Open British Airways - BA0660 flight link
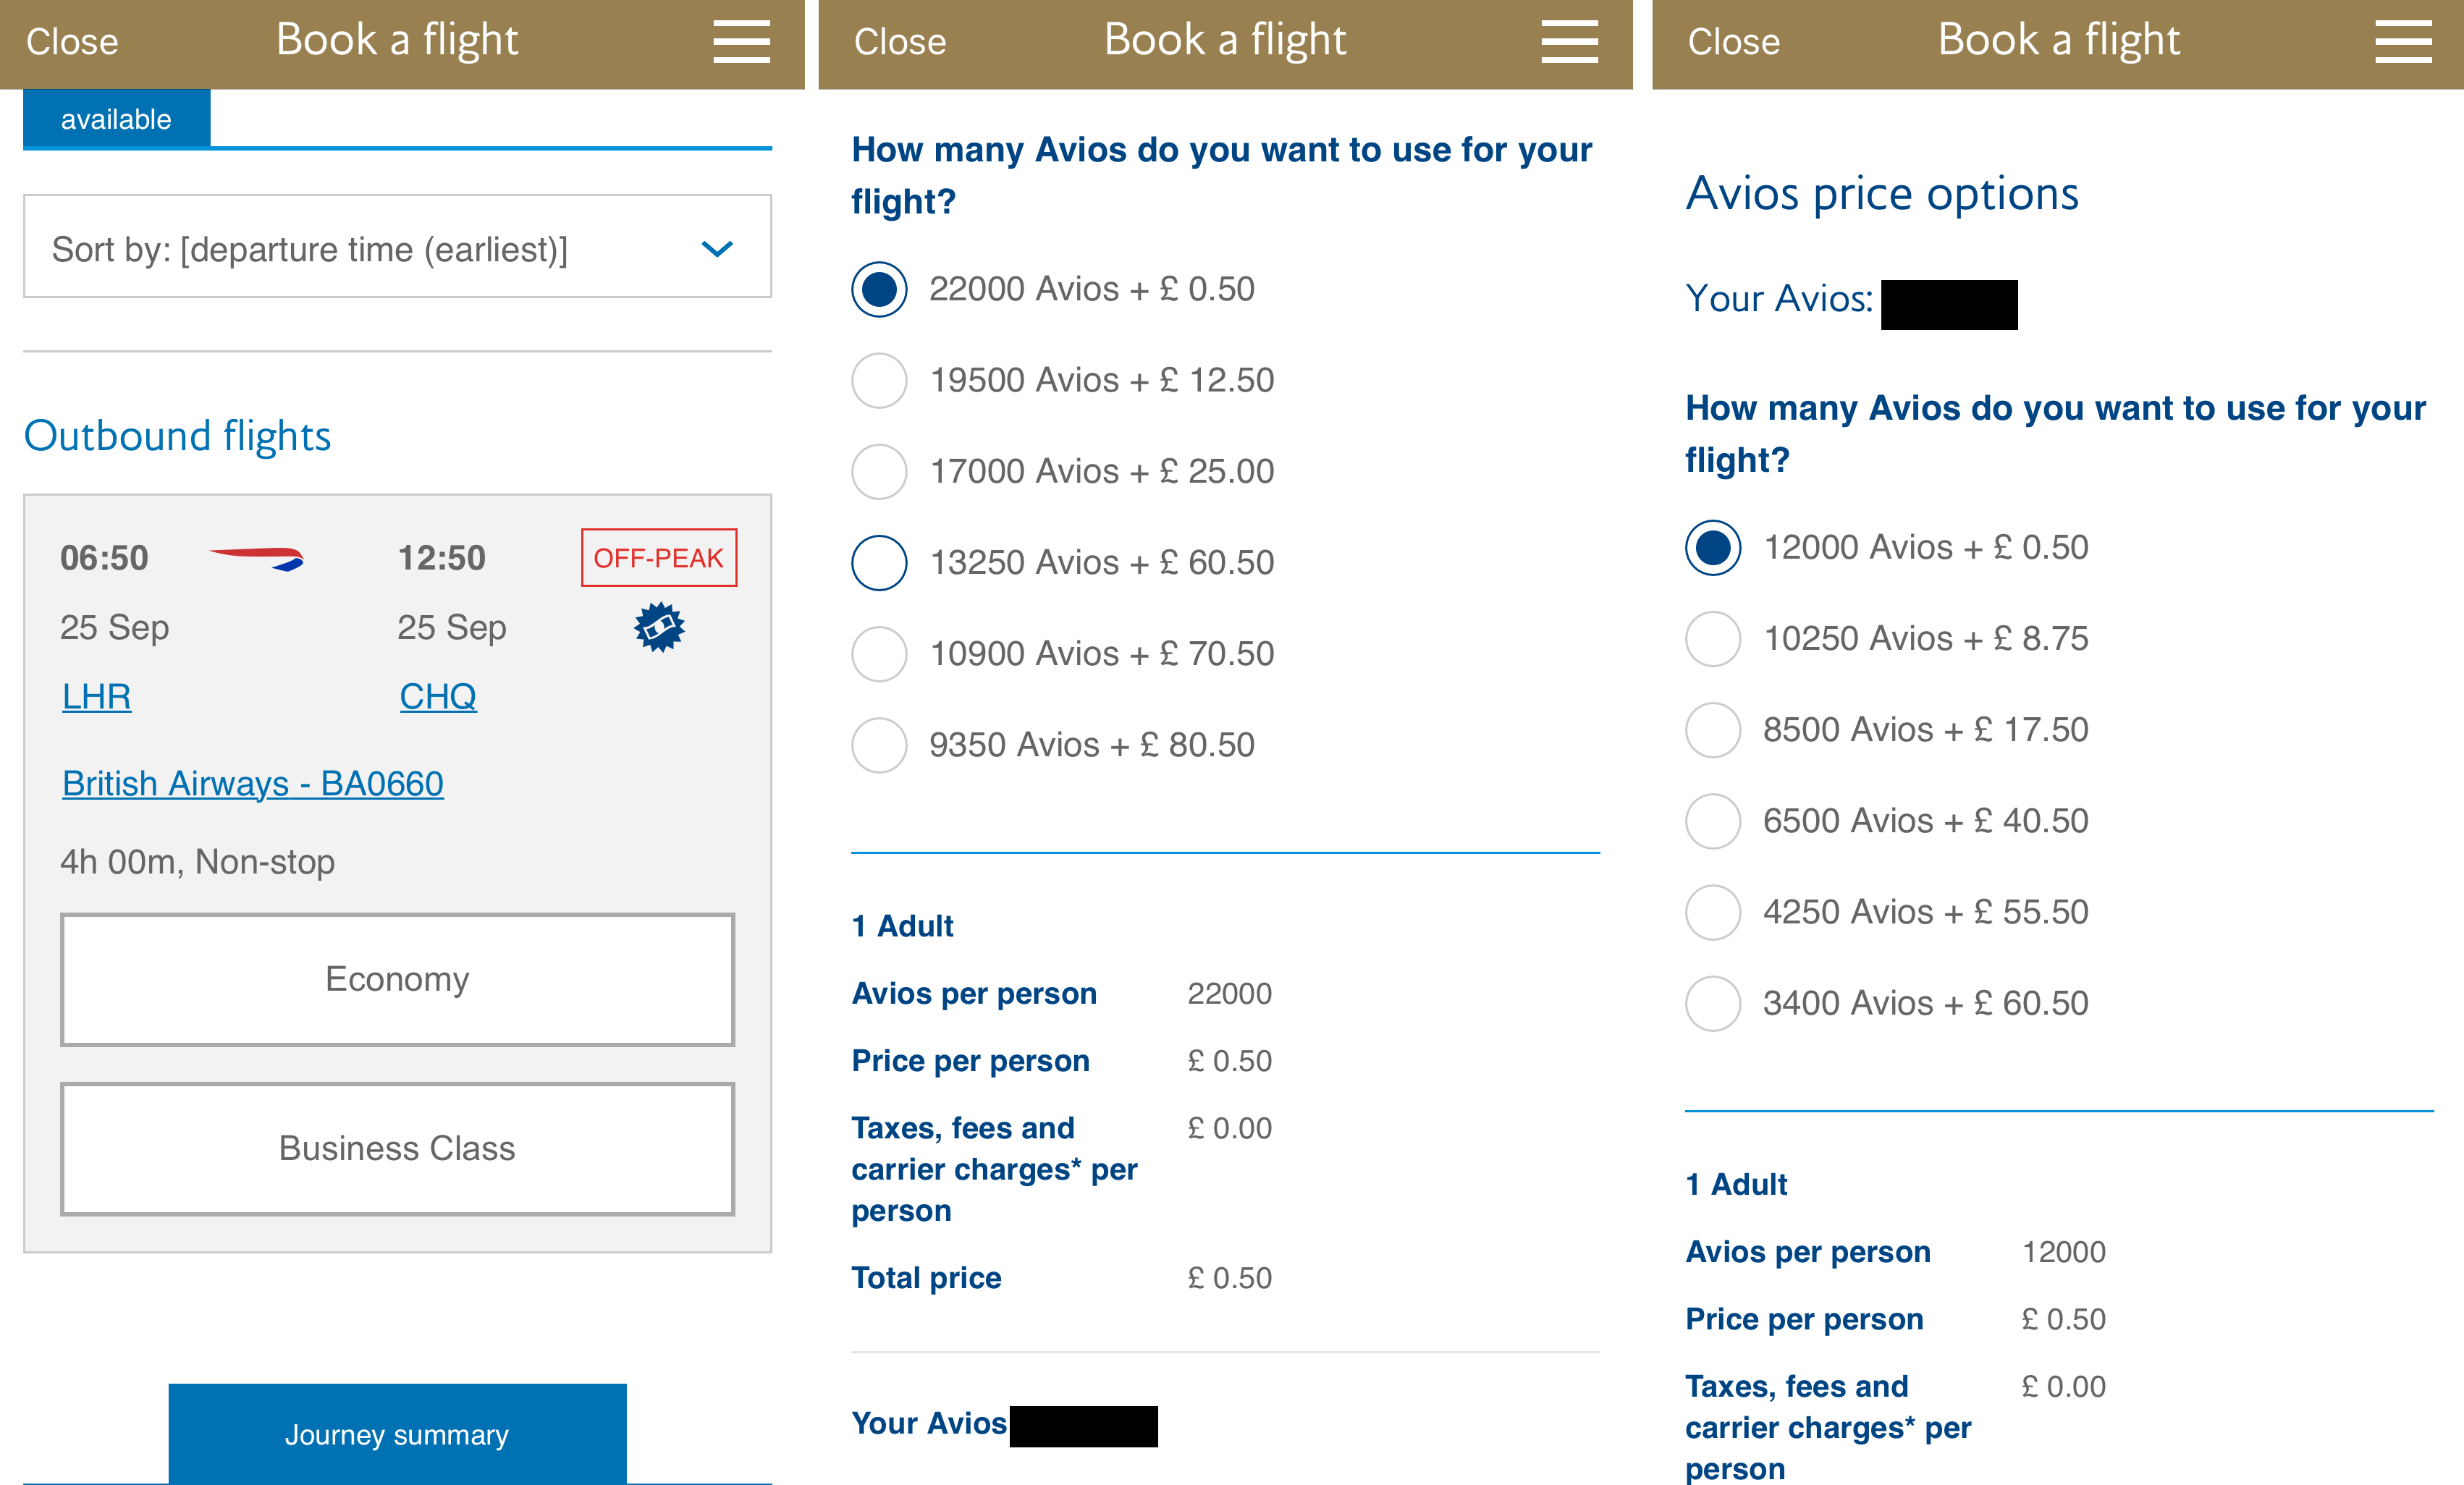This screenshot has width=2464, height=1485. click(253, 783)
